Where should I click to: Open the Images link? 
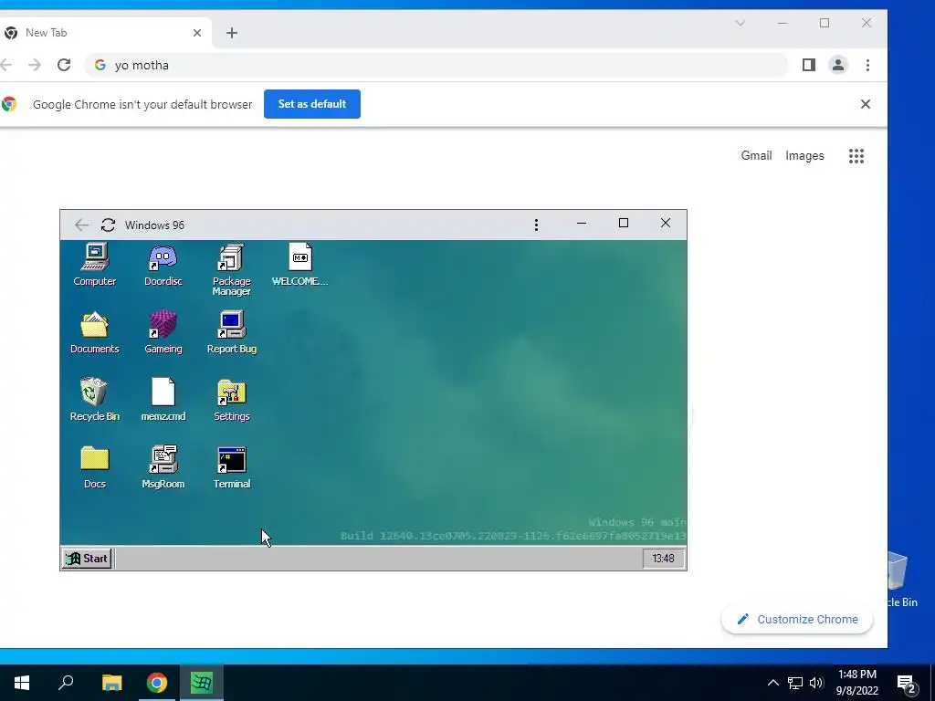tap(804, 155)
